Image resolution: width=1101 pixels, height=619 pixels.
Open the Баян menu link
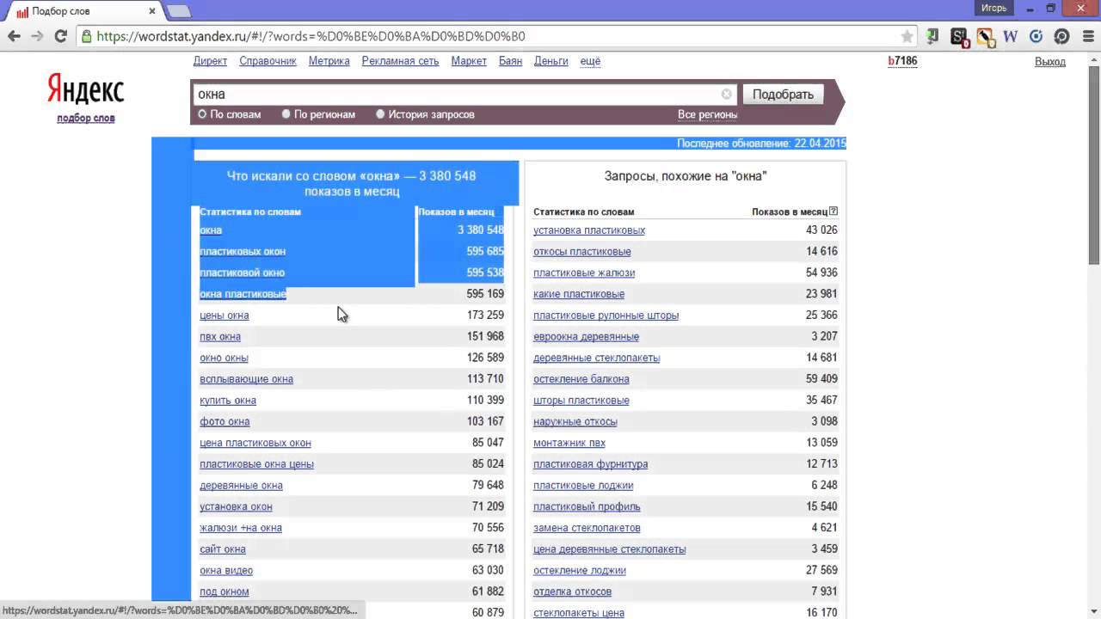(510, 61)
